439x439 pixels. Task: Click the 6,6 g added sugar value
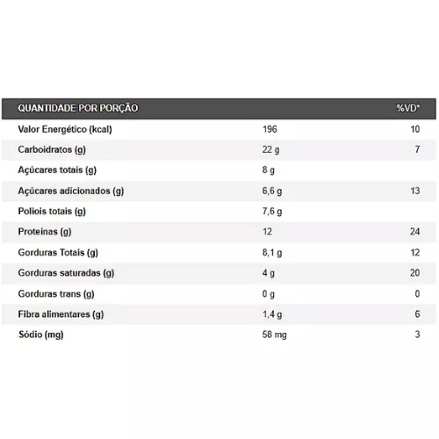[x=272, y=191]
